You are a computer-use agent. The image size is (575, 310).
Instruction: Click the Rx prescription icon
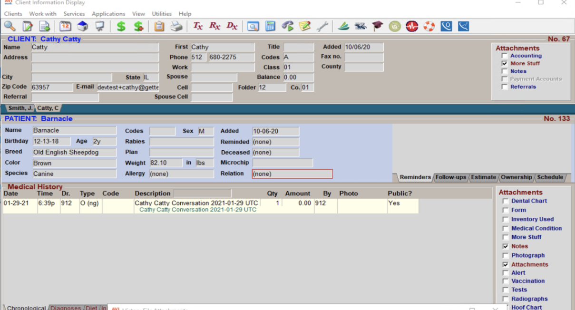pyautogui.click(x=214, y=26)
